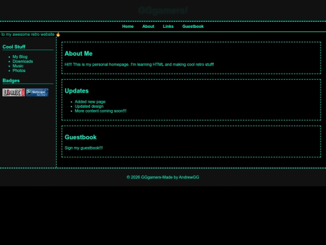Open the Home navigation link
The width and height of the screenshot is (326, 245).
[x=128, y=27]
